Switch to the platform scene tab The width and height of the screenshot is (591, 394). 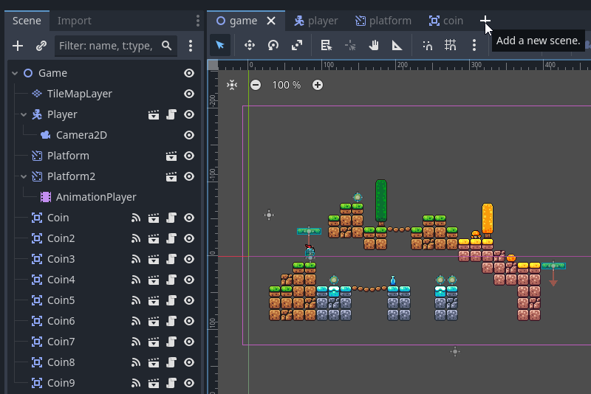(383, 21)
